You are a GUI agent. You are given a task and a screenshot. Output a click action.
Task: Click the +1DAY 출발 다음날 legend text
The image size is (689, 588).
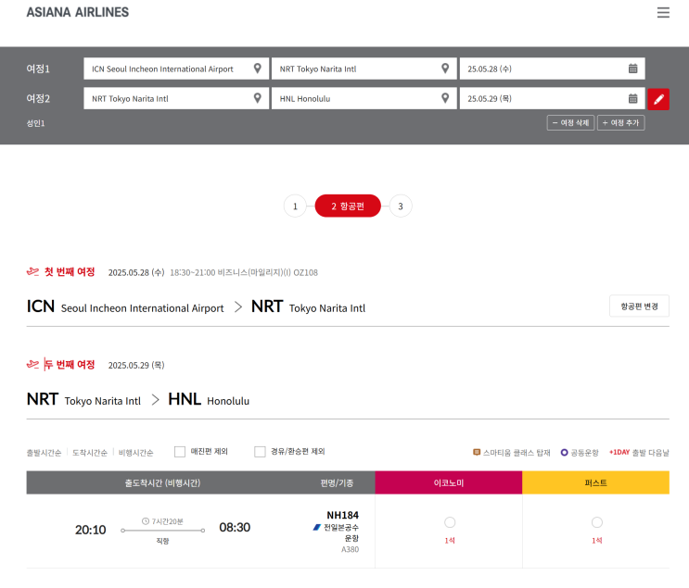pos(639,453)
